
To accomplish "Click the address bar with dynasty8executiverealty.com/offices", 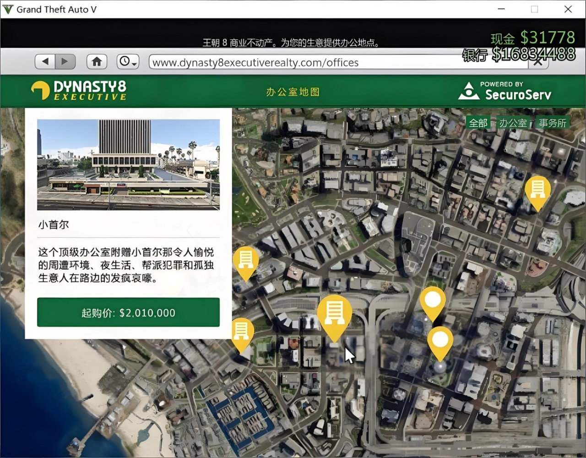I will pyautogui.click(x=339, y=62).
